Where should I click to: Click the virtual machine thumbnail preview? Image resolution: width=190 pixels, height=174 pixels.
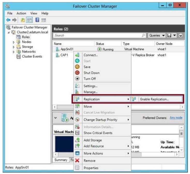point(64,144)
